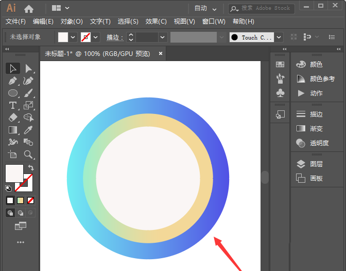The image size is (346, 271).
Task: Open the 自动 workspace dropdown
Action: point(205,8)
